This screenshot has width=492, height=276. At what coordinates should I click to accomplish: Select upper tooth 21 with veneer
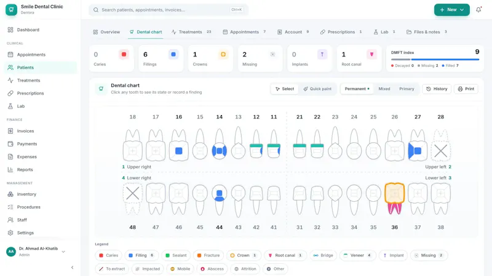[300, 144]
